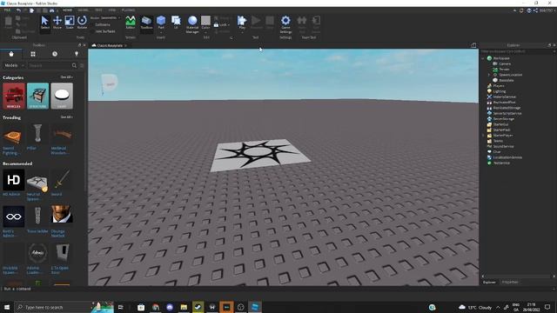Open Game Settings gear
This screenshot has height=313, width=557.
click(x=285, y=24)
